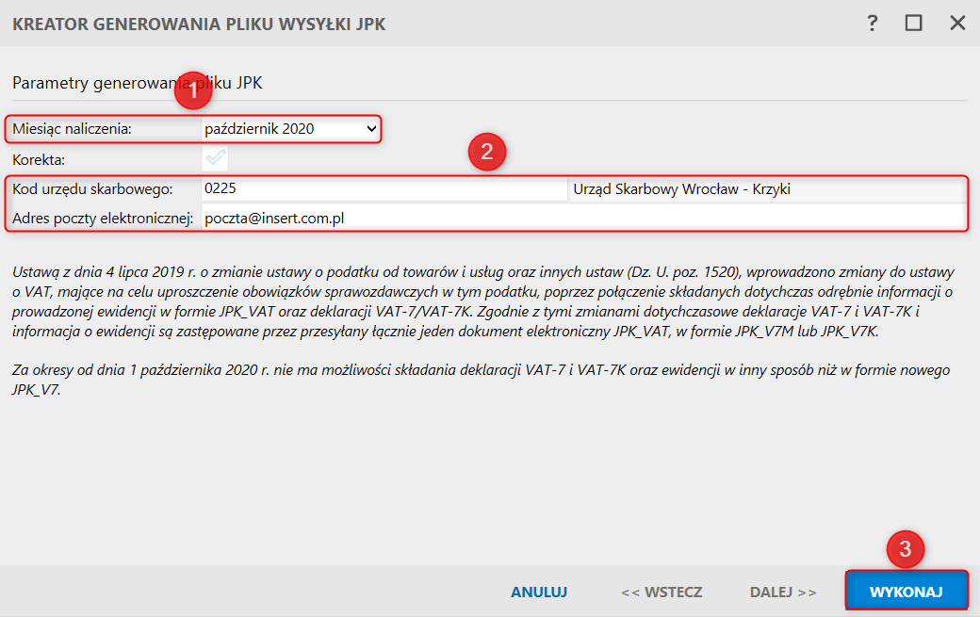
Task: Select the Urząd Skarbowy Wrocław - Krzyki name field
Action: coord(768,189)
